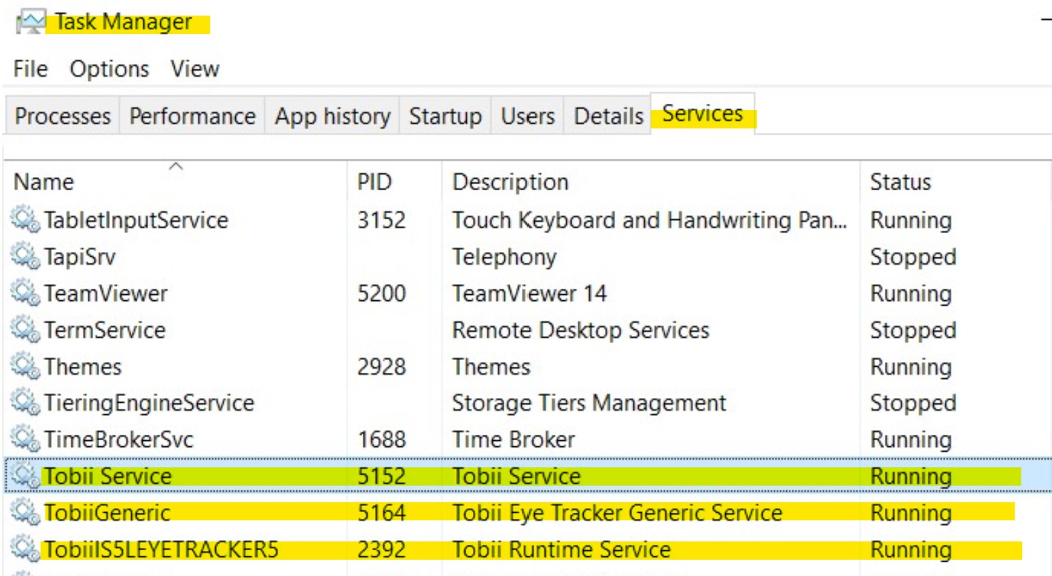
Task: Click the Running status of TeamViewer
Action: 911,293
